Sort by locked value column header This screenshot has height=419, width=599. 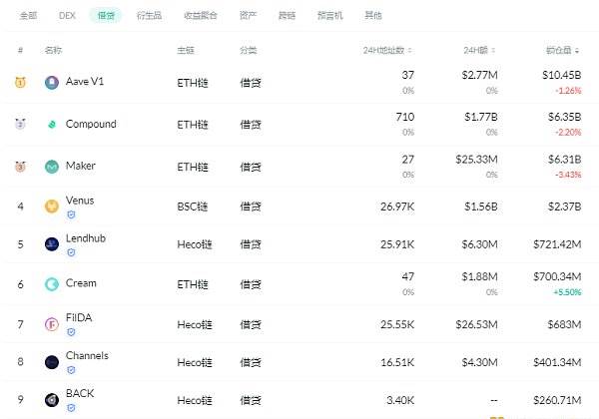(562, 50)
